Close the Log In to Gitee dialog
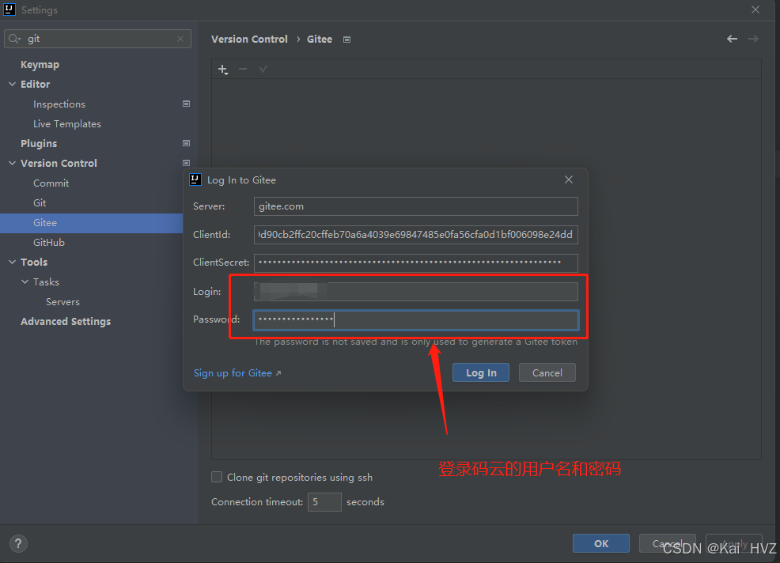Image resolution: width=780 pixels, height=563 pixels. pyautogui.click(x=569, y=179)
